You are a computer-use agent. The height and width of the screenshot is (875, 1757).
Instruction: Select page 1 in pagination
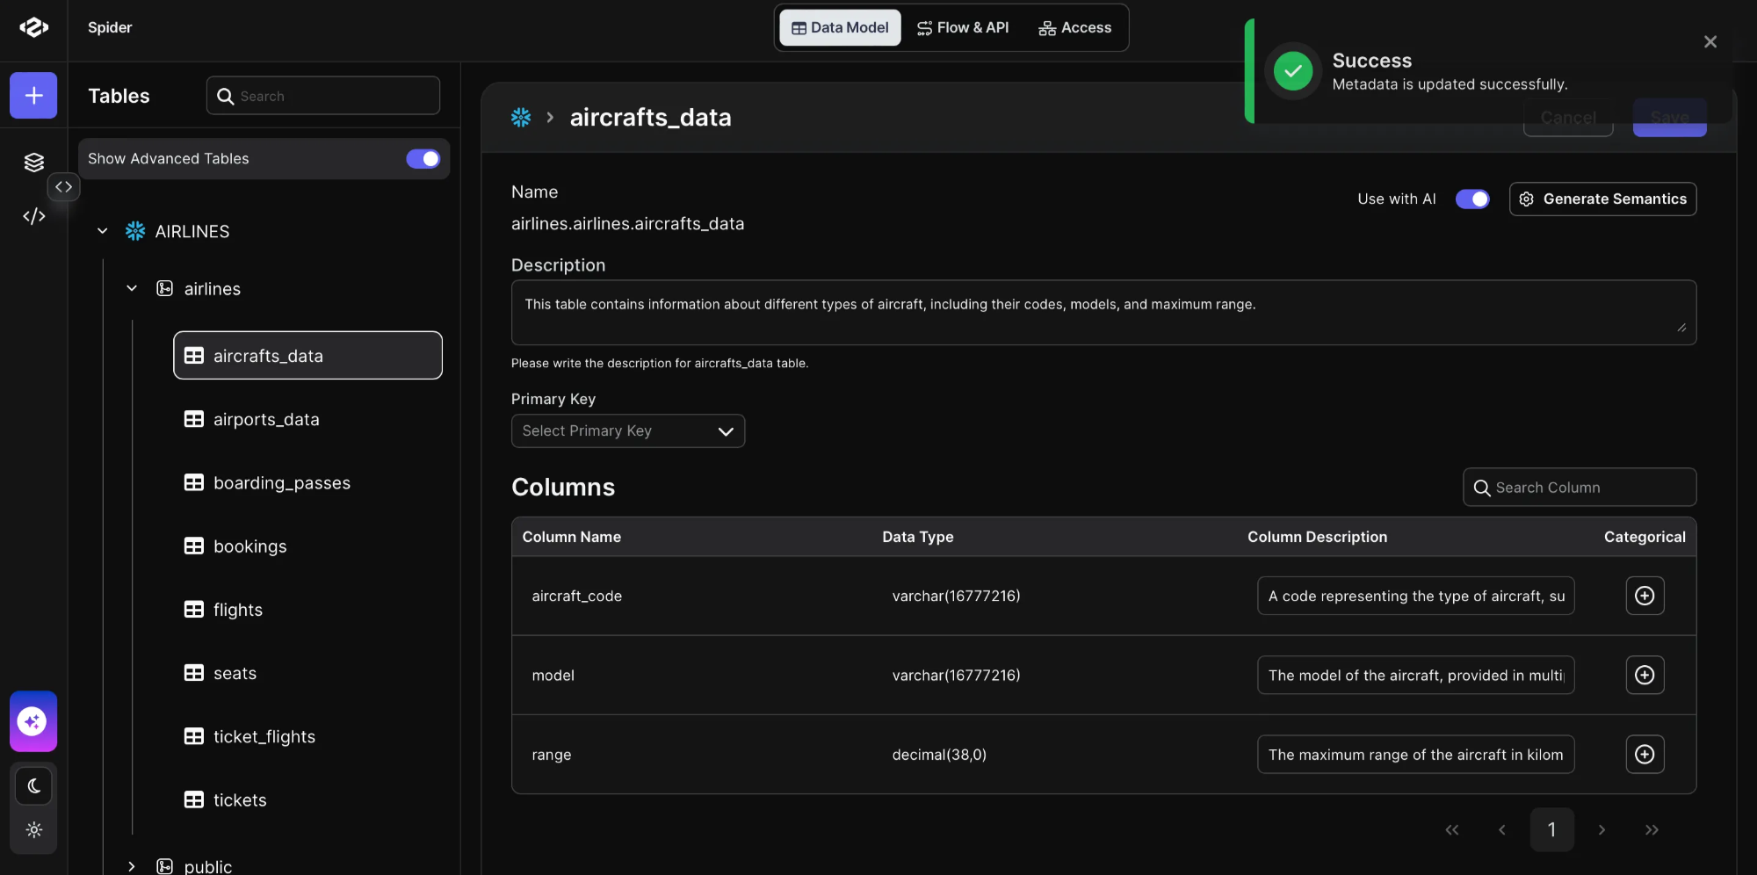pos(1551,830)
